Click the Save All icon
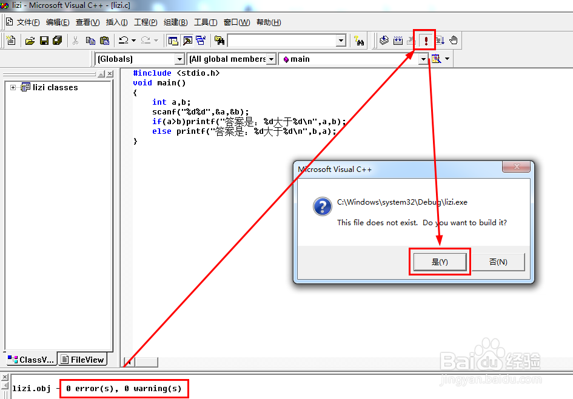This screenshot has width=573, height=399. point(58,41)
